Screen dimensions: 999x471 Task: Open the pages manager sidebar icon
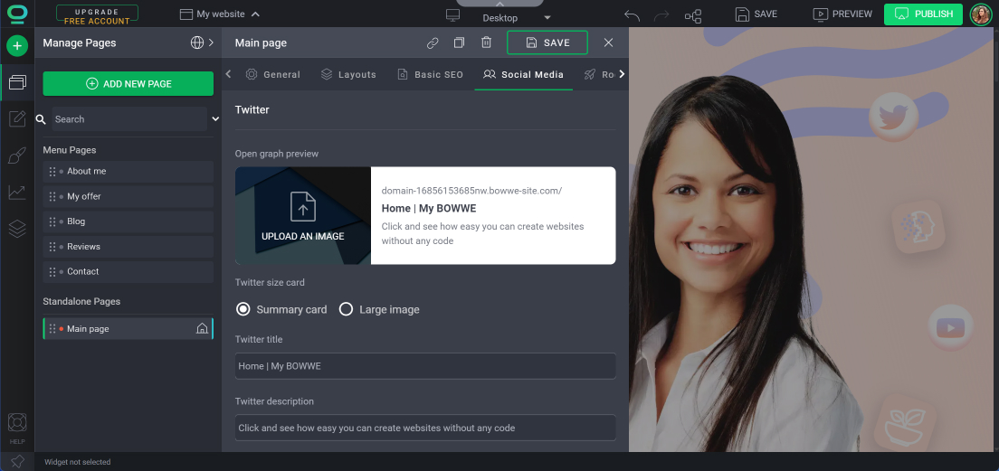click(17, 82)
